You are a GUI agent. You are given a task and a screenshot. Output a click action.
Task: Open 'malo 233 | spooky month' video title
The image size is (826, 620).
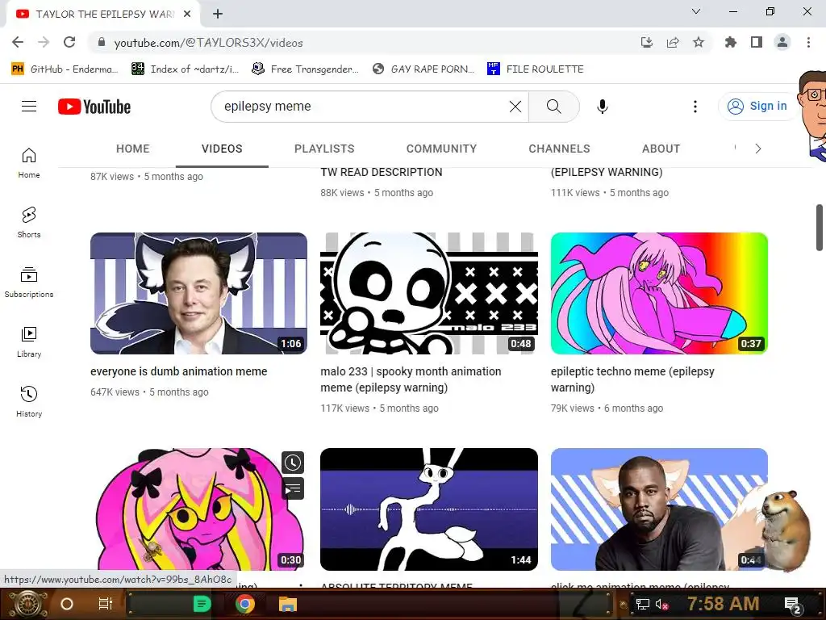coord(411,379)
